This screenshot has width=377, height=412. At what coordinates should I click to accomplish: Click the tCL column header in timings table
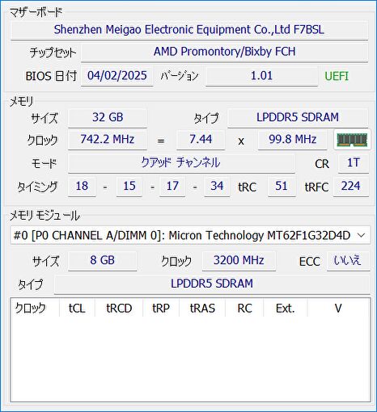tap(77, 308)
